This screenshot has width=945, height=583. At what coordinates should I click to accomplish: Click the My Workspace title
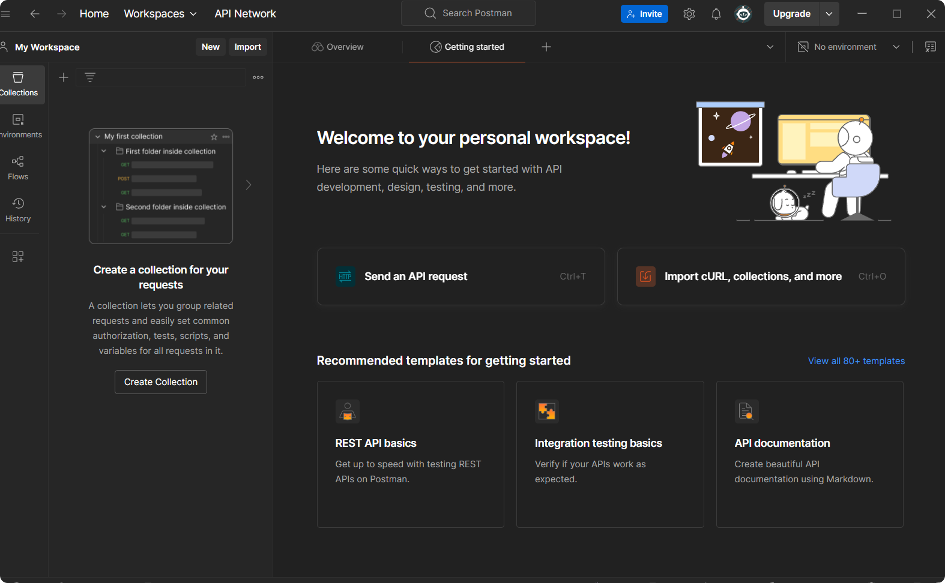point(47,47)
